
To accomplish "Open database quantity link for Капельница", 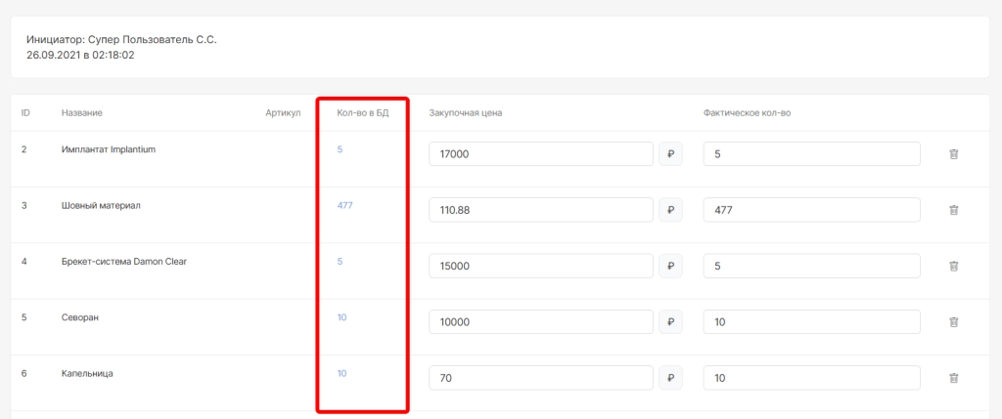I will coord(342,373).
